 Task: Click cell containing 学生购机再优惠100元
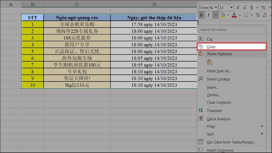point(77,65)
